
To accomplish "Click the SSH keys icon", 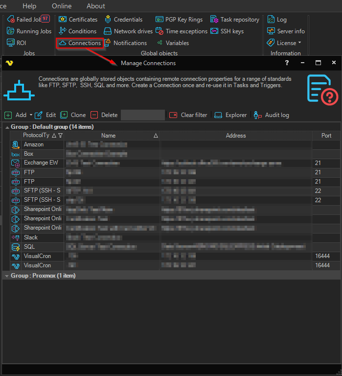I will click(x=214, y=31).
